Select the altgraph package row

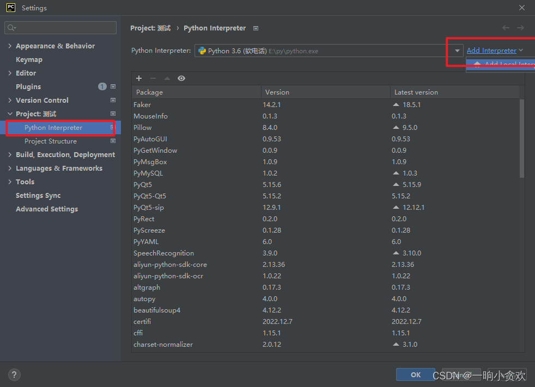coord(326,288)
